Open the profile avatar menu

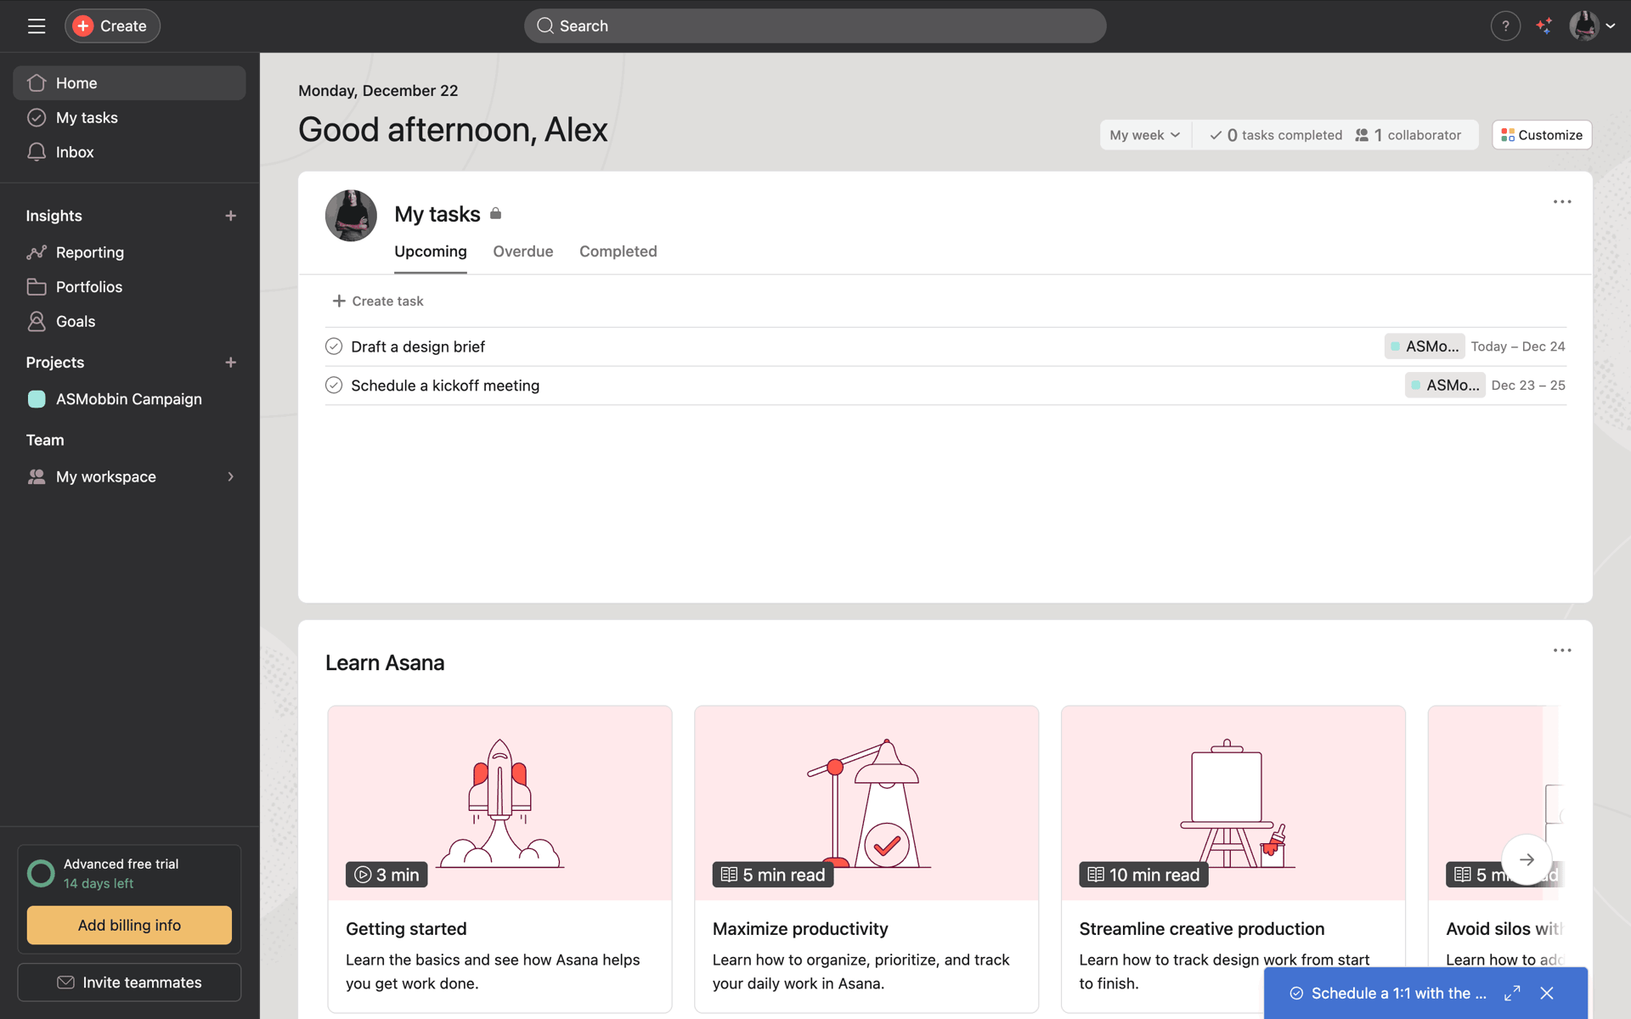(1591, 26)
